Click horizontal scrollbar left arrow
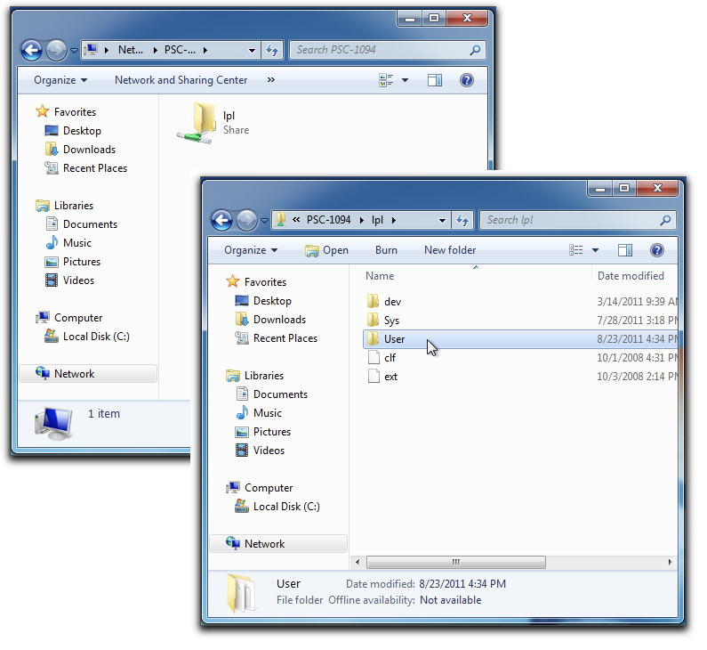 (358, 563)
